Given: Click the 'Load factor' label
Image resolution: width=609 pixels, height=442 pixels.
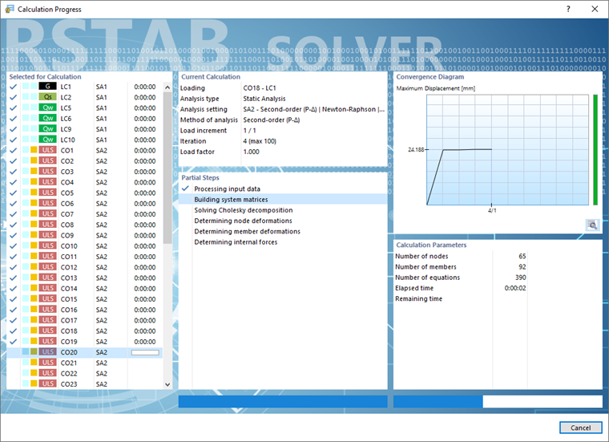Looking at the screenshot, I should [197, 152].
